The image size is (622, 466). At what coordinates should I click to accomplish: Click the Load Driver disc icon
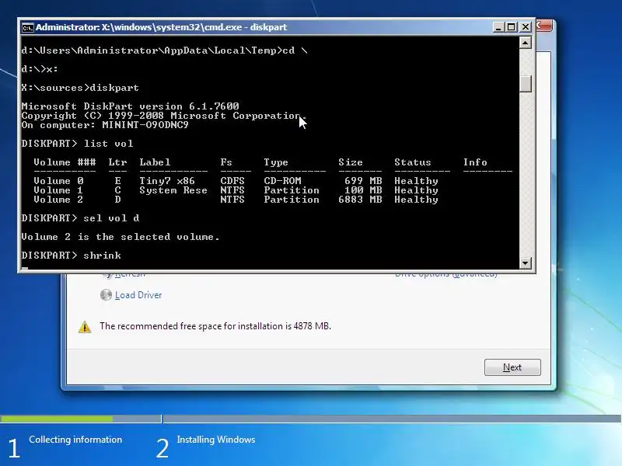[x=106, y=295]
